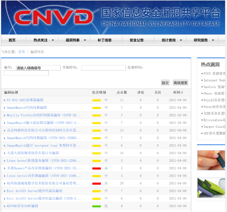The width and height of the screenshot is (227, 212).
Task: Click severity label 低 in MIPCMS row
Action: (x=106, y=206)
